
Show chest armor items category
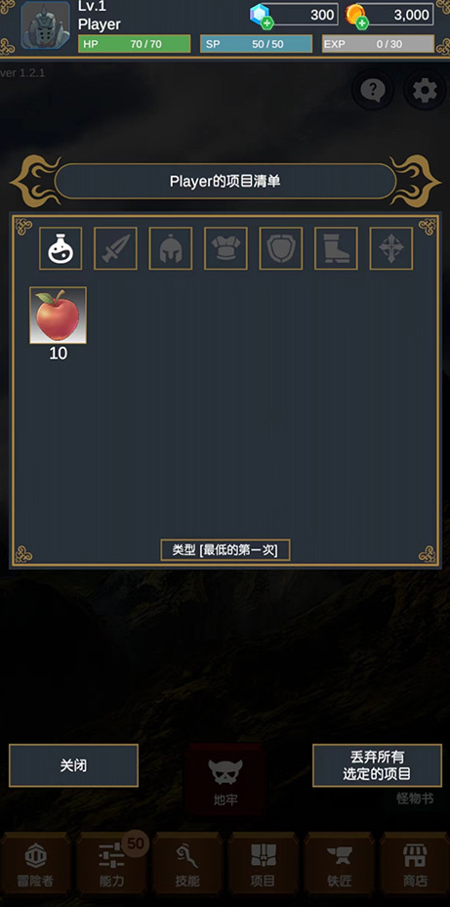225,248
